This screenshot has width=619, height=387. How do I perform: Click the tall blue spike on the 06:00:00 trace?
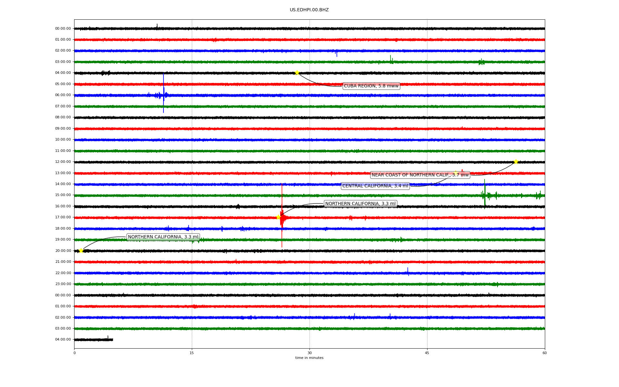tap(163, 90)
